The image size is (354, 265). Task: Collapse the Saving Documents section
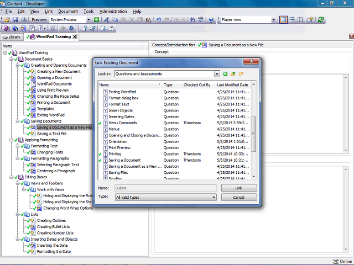[x=17, y=121]
